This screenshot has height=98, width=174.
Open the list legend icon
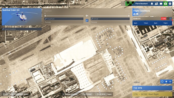click(170, 82)
